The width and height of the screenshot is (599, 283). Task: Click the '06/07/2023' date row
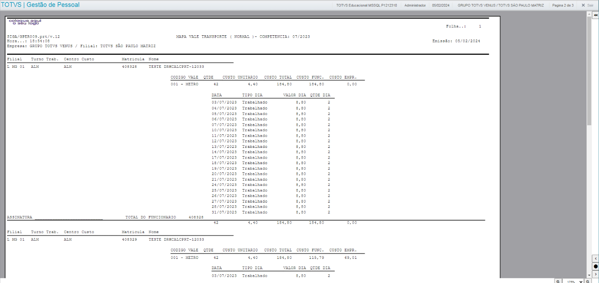tap(271, 119)
